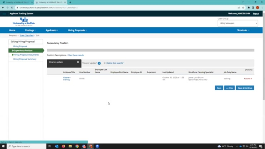Open the Hiring Proposals menu

pos(77,30)
